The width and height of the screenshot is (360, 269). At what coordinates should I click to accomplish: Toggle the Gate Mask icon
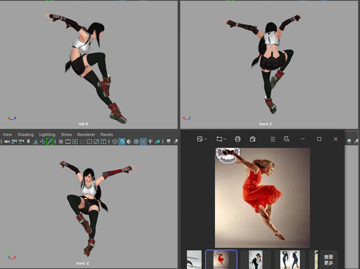point(82,142)
